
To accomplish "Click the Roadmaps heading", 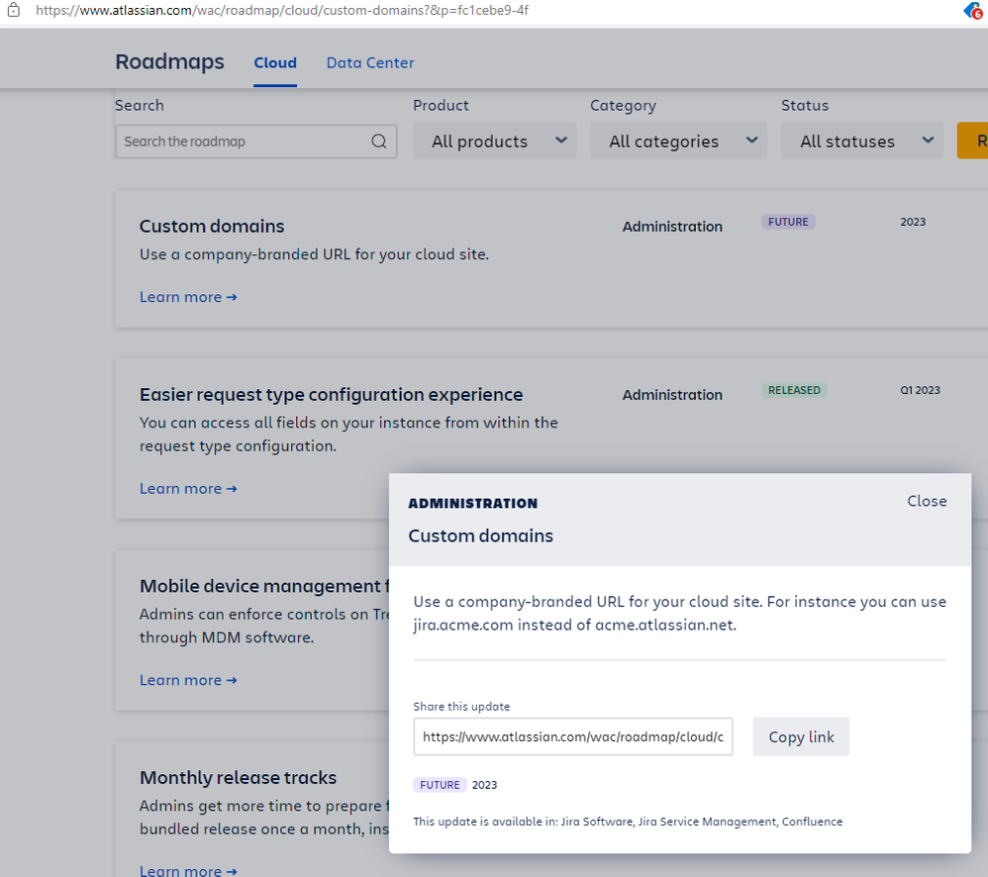I will pos(169,61).
